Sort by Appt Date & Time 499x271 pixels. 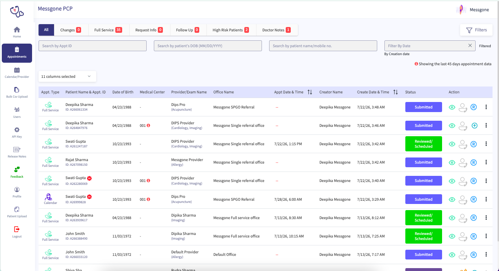click(310, 92)
